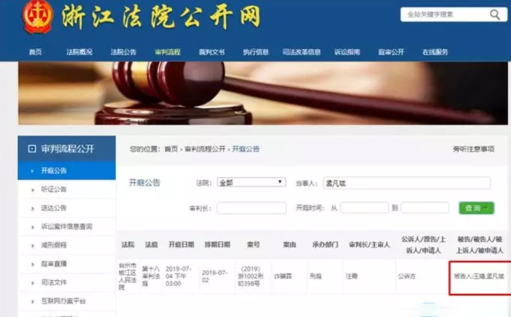Open 司法改革信息 navigation item
The height and width of the screenshot is (317, 511).
tap(301, 52)
